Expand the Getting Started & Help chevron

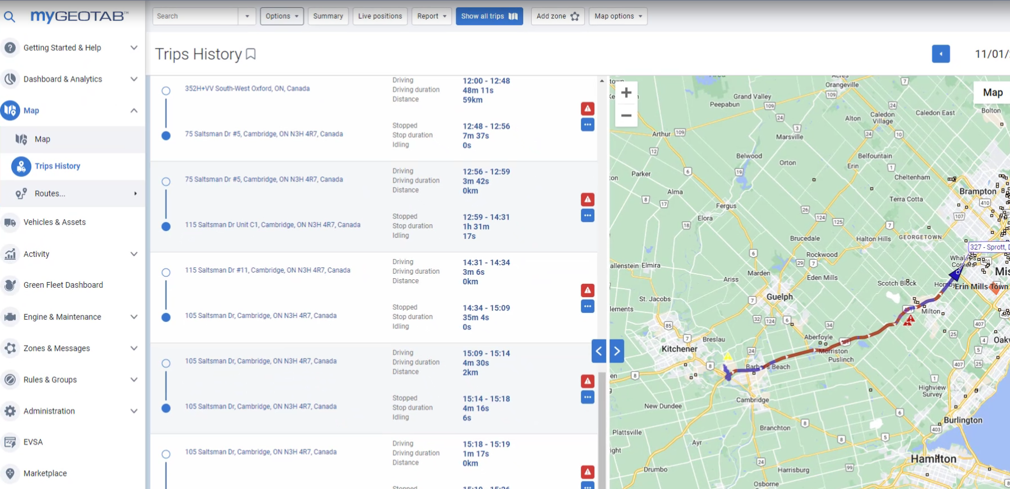pos(134,48)
